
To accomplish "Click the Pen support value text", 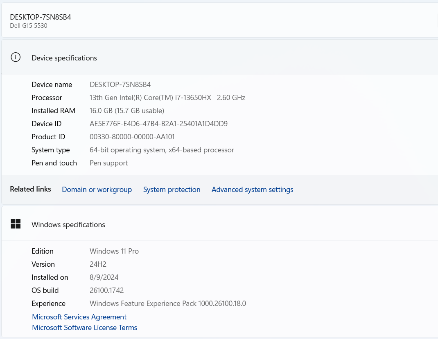I will 108,163.
